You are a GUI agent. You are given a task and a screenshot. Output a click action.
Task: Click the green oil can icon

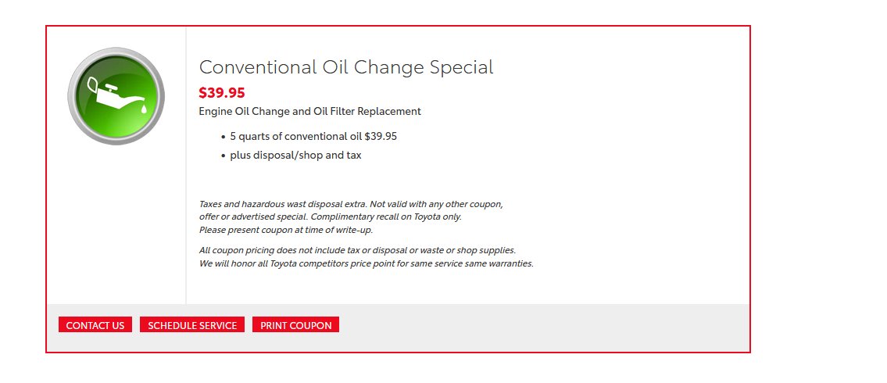coord(116,96)
